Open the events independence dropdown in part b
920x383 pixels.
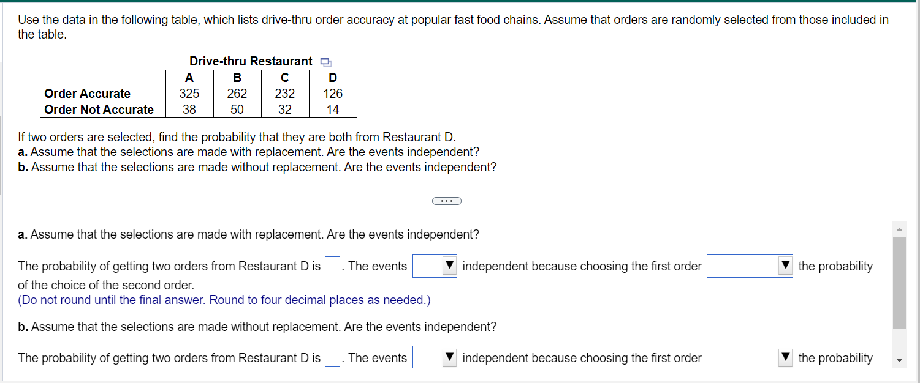[x=435, y=357]
